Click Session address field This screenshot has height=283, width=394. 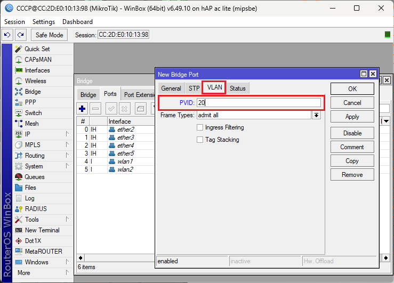point(123,35)
